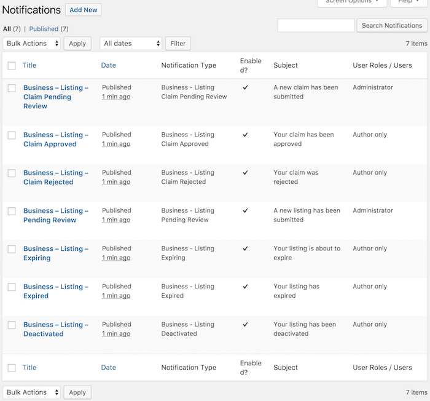Check the box for Claim Rejected row
430x401 pixels.
point(12,173)
